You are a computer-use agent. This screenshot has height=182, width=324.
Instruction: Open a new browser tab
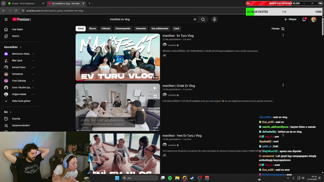click(x=89, y=4)
